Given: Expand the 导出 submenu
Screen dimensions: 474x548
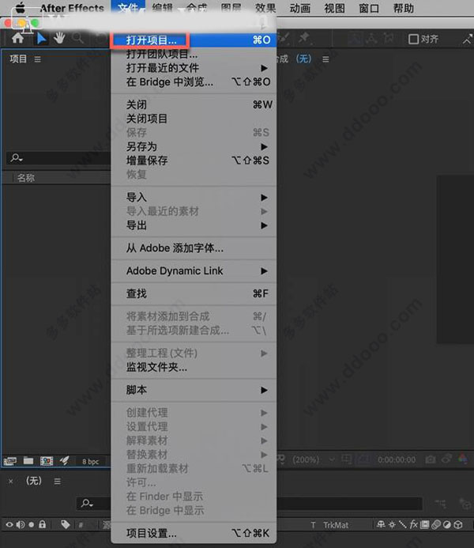Looking at the screenshot, I should (194, 225).
